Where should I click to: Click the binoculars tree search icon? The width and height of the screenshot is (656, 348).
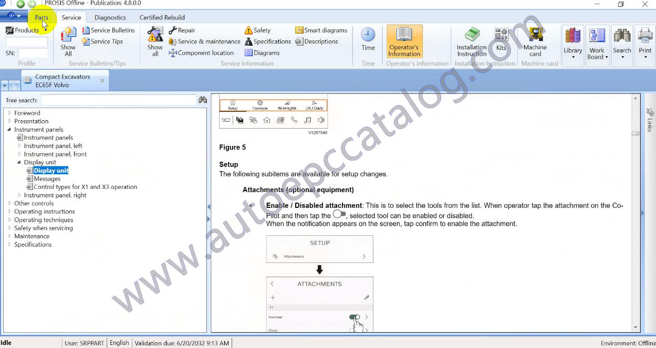(x=202, y=100)
